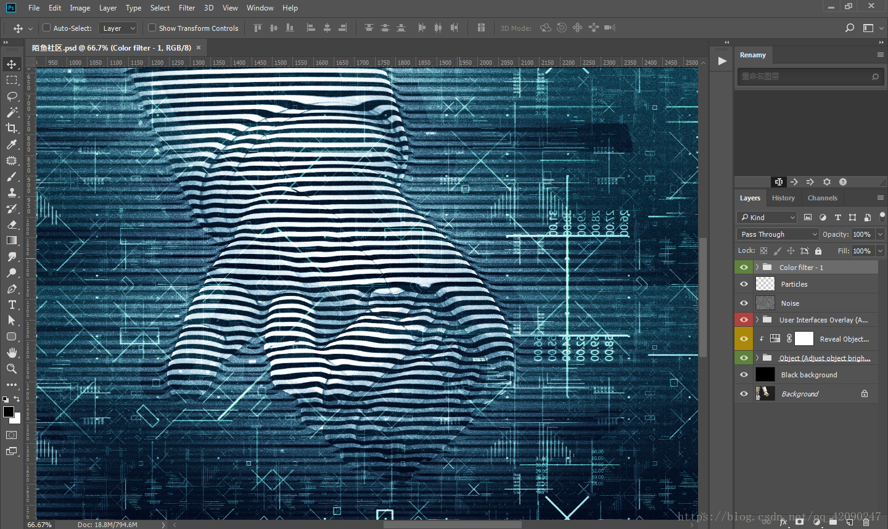Open the Fill slider dropdown arrow

coord(880,251)
